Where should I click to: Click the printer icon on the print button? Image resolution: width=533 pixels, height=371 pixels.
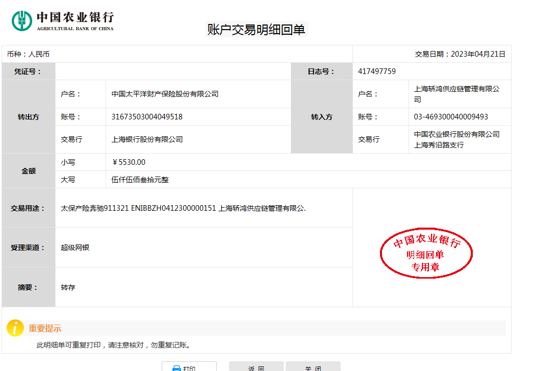pos(176,368)
